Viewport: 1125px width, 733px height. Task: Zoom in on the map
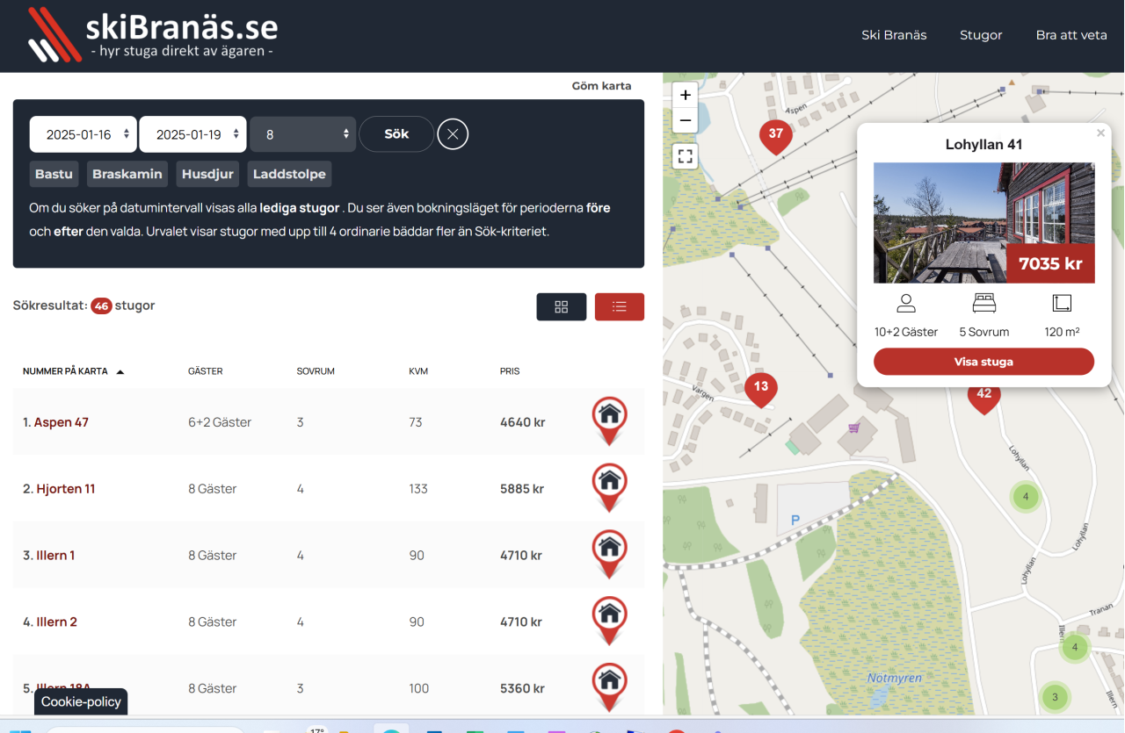[686, 95]
